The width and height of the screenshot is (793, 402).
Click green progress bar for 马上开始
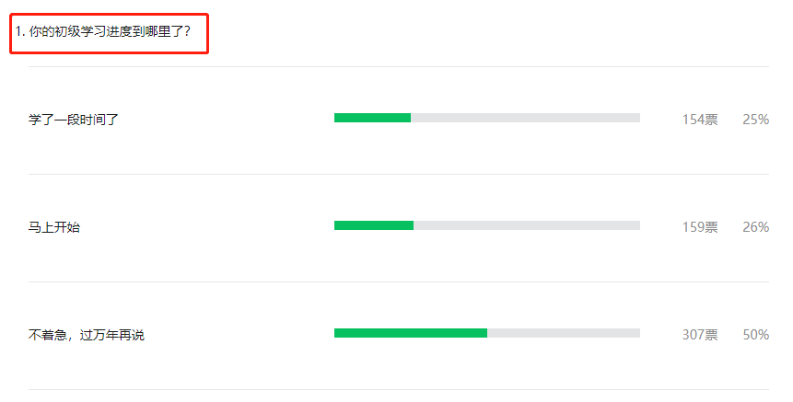coord(374,225)
